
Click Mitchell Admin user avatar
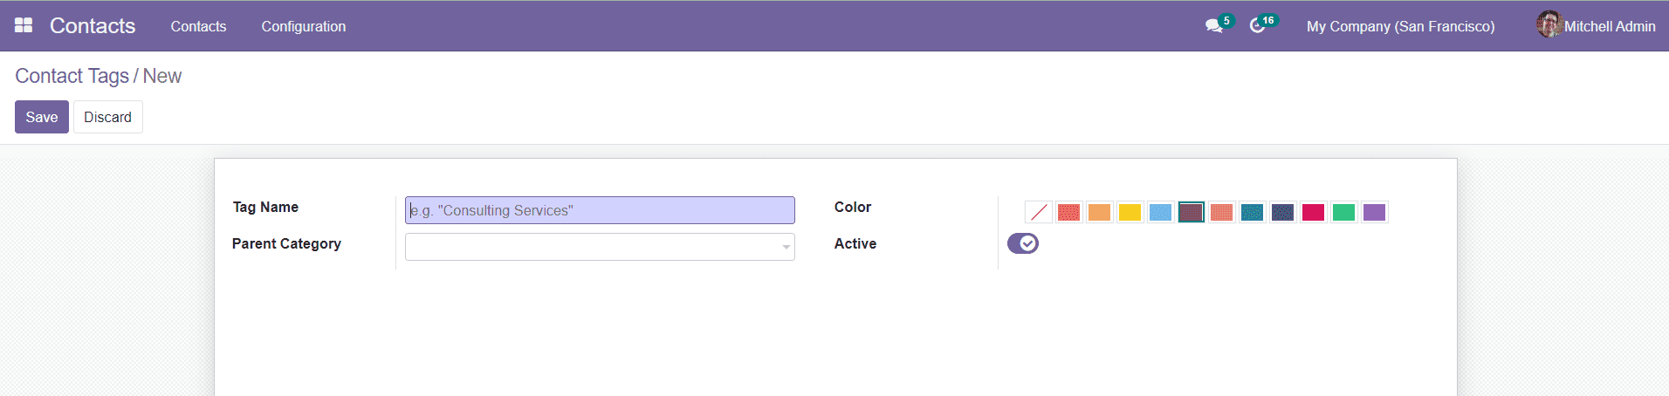pyautogui.click(x=1549, y=24)
